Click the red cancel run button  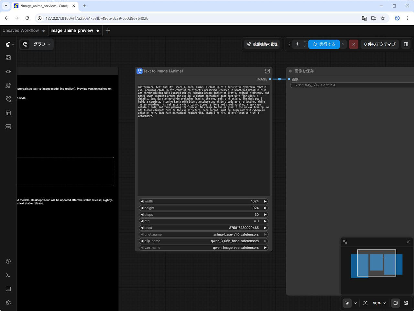click(354, 44)
